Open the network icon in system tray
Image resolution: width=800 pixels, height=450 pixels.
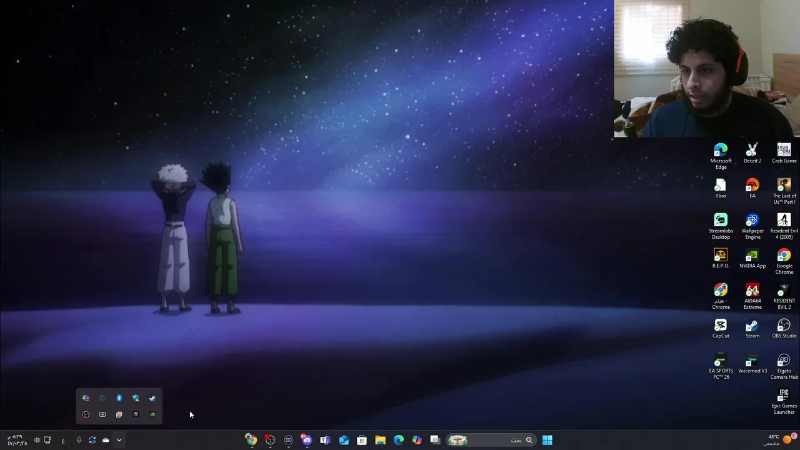pyautogui.click(x=47, y=440)
